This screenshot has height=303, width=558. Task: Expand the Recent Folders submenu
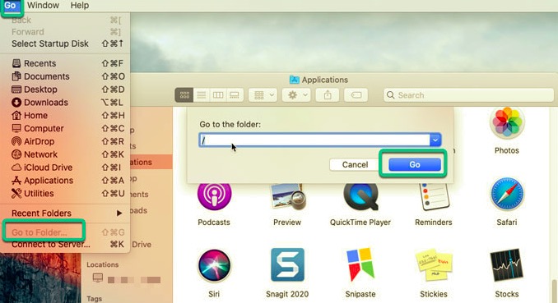coord(65,213)
